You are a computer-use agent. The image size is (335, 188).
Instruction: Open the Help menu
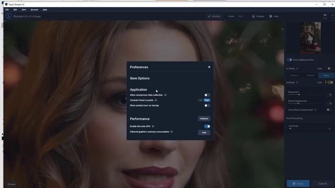click(45, 10)
